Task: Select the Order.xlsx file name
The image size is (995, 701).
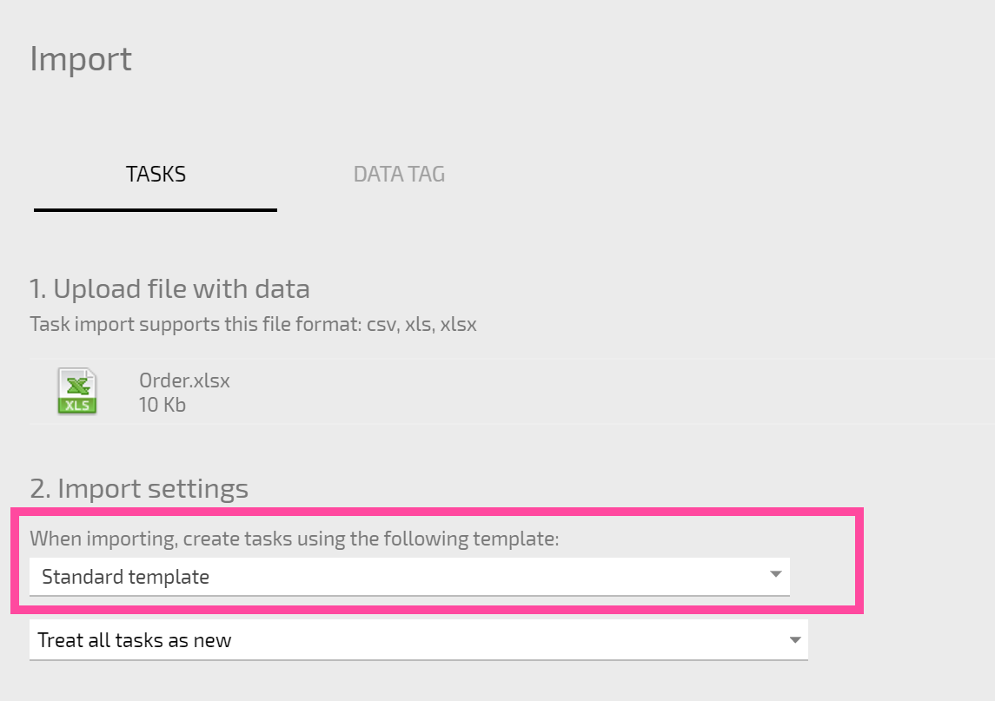Action: [x=184, y=380]
